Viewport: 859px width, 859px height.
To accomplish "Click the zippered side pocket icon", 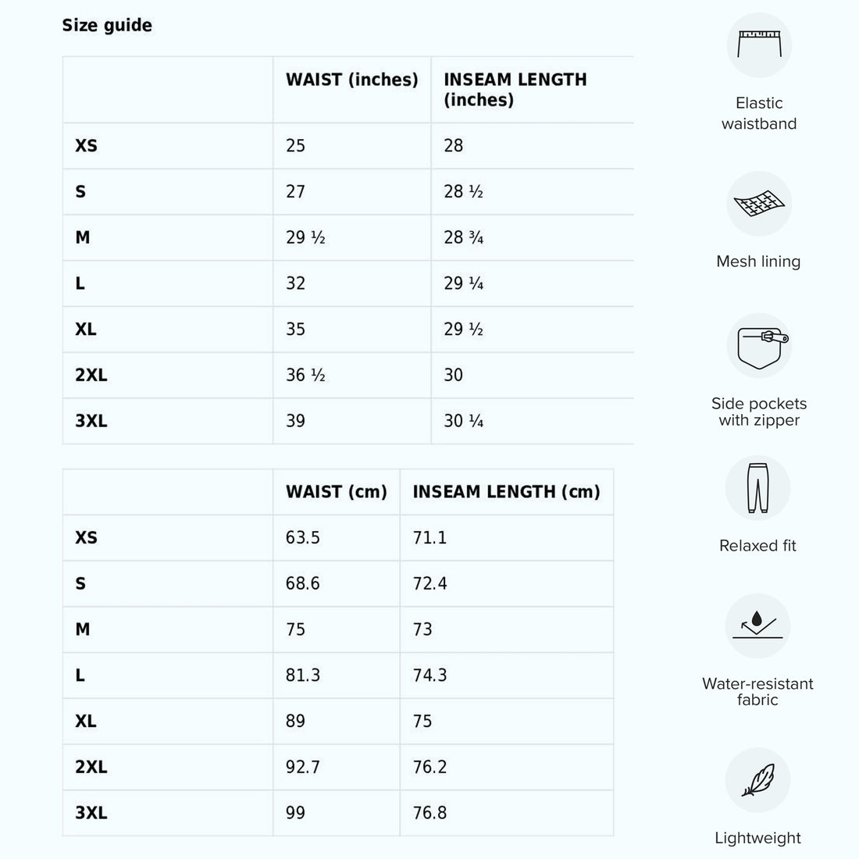I will 759,346.
